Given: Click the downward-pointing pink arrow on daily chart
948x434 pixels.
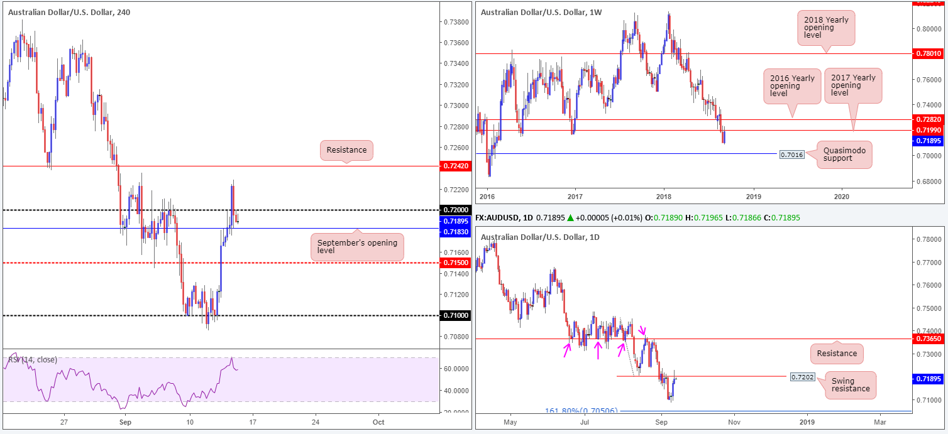Looking at the screenshot, I should pos(642,329).
